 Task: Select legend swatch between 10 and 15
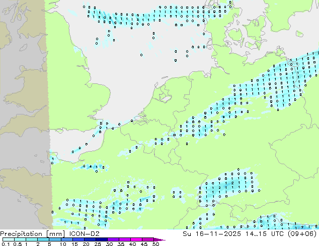[66, 239]
